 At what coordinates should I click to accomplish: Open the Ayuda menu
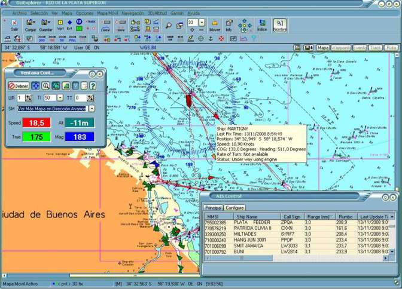pyautogui.click(x=194, y=13)
